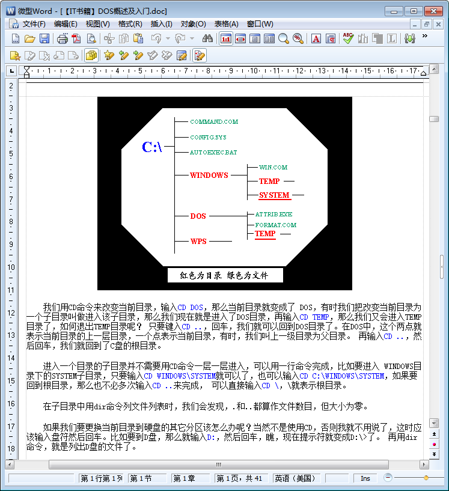
Task: Open the 对象(O) menu
Action: pos(193,24)
